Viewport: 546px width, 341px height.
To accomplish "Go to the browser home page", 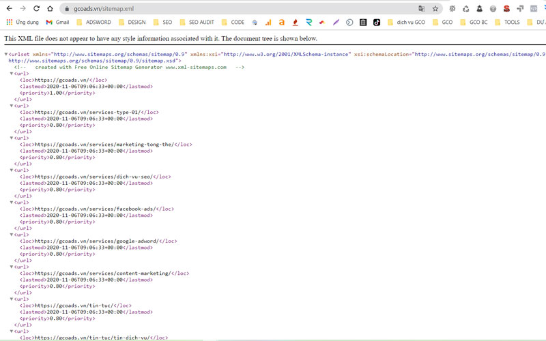I will pyautogui.click(x=51, y=8).
